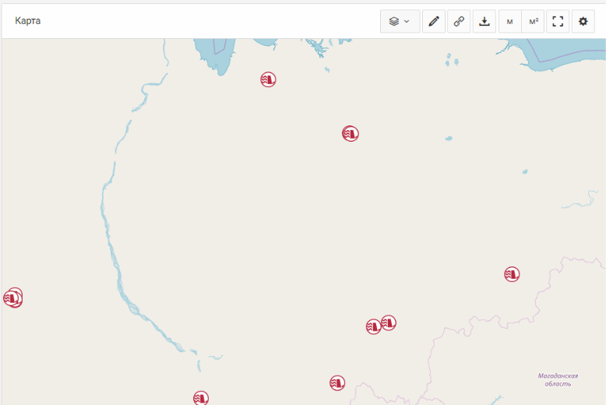Click the chevron arrow beside the layers icon

[x=407, y=21]
